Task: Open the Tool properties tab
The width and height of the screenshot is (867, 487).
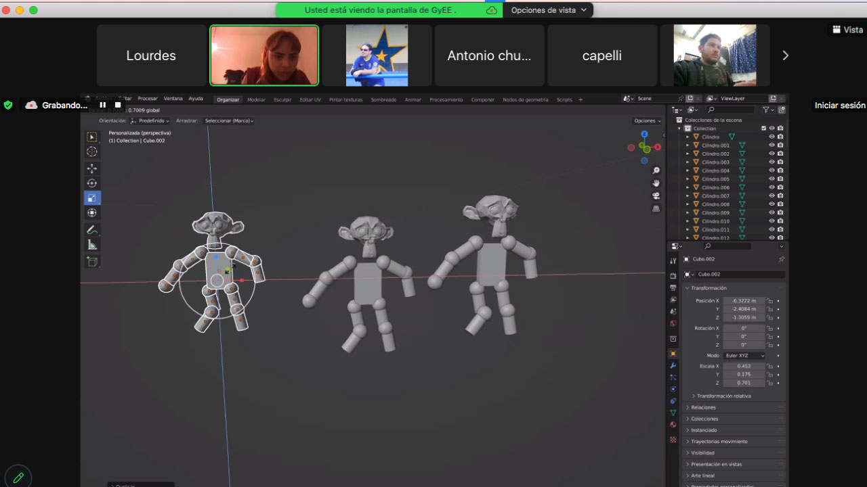Action: (673, 261)
